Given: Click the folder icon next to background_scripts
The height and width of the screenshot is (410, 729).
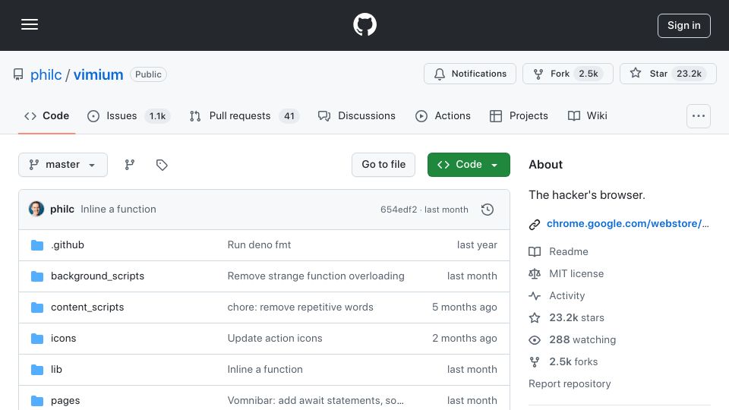Looking at the screenshot, I should [x=36, y=276].
